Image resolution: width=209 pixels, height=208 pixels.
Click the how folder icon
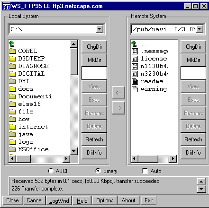[x=12, y=119]
